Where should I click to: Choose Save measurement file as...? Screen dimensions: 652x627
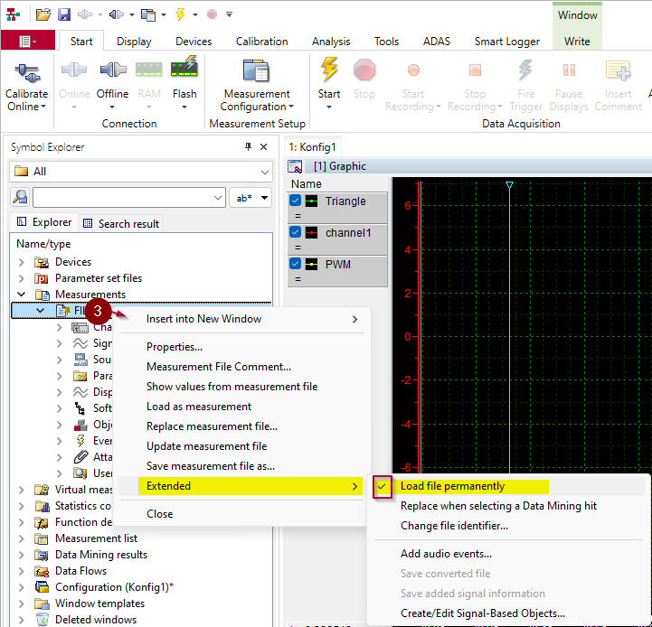pyautogui.click(x=211, y=466)
